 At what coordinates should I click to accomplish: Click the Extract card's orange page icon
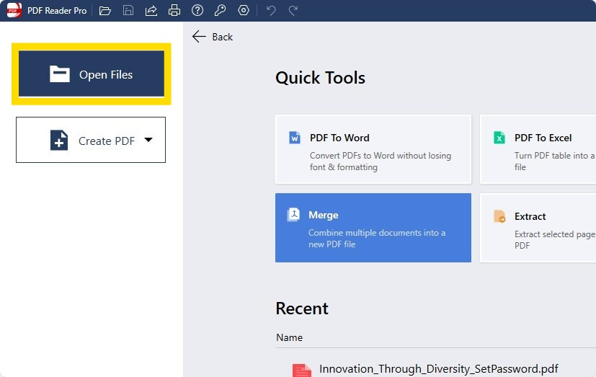click(499, 216)
